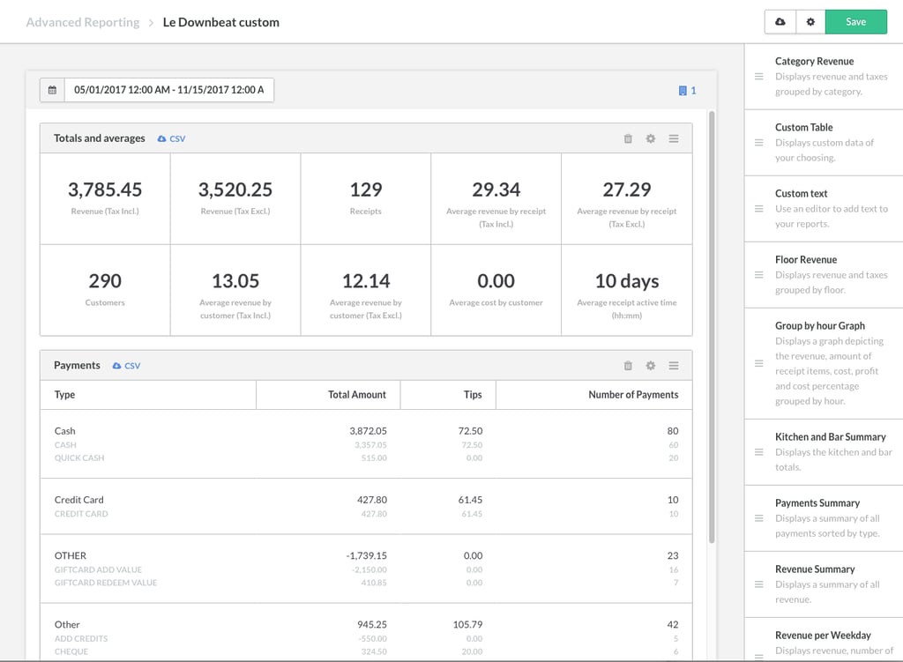Select Group by hour Graph widget

[x=819, y=326]
